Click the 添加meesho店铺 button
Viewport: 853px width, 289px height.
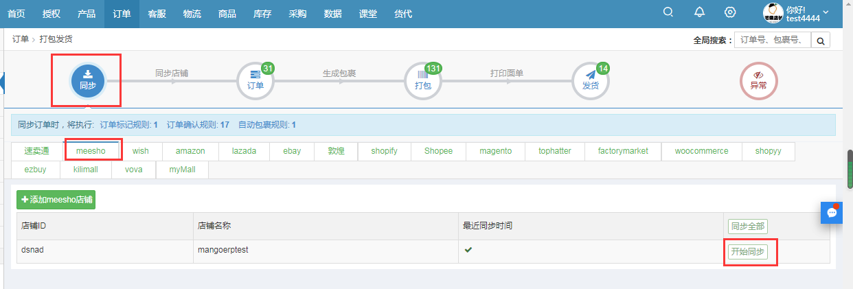point(56,200)
